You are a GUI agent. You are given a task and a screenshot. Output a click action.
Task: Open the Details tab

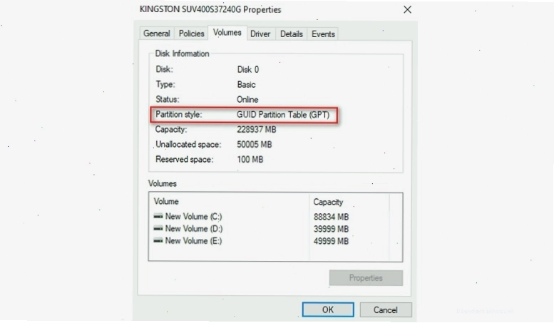point(292,34)
